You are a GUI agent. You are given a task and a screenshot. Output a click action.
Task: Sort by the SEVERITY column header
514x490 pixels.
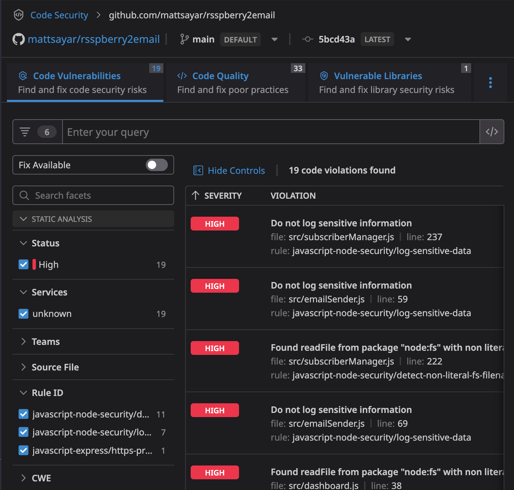point(223,196)
